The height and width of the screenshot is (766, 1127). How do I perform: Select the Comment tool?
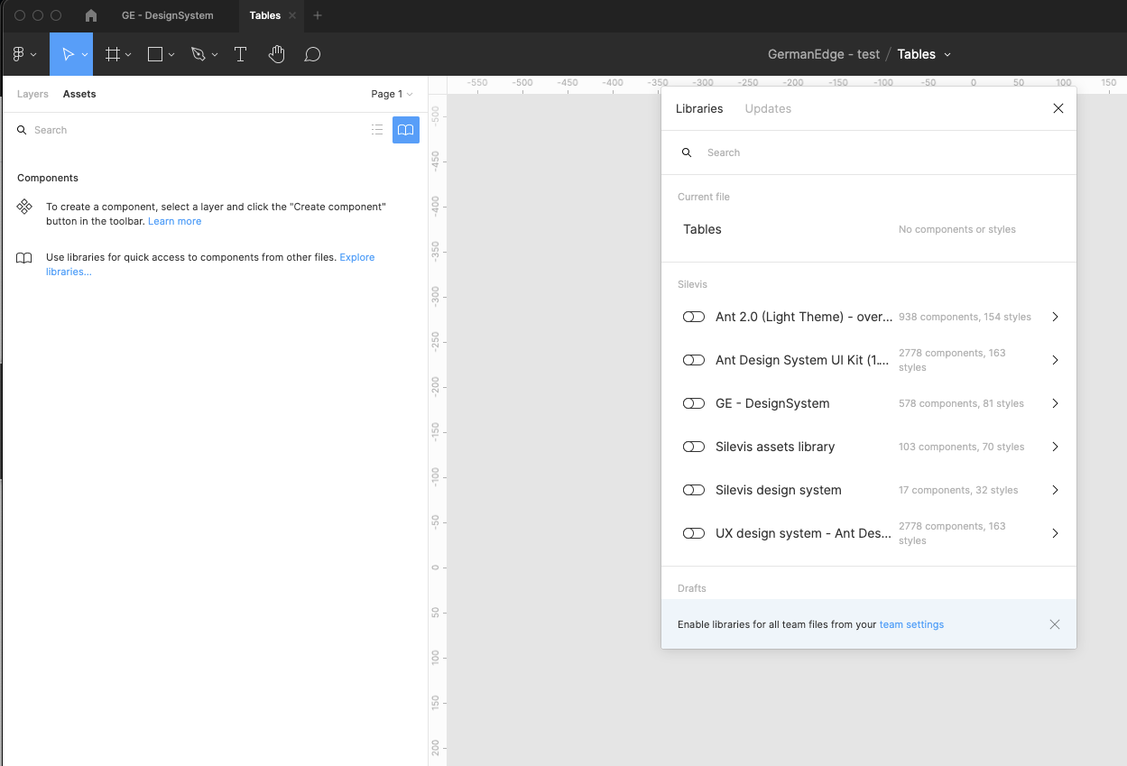pos(312,54)
